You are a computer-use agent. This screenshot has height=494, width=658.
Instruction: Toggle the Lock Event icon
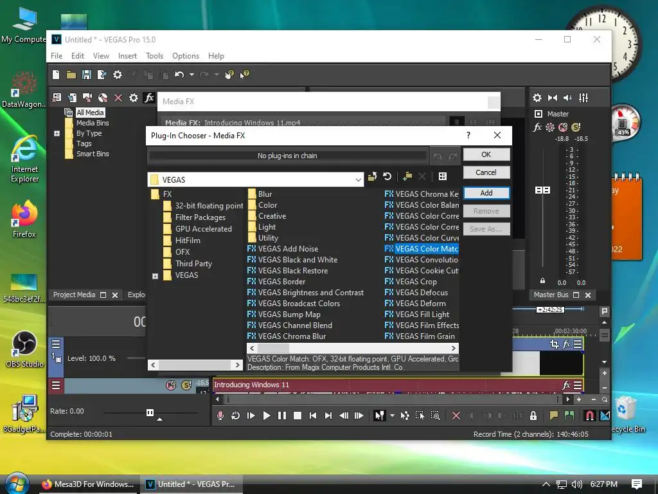click(x=533, y=416)
